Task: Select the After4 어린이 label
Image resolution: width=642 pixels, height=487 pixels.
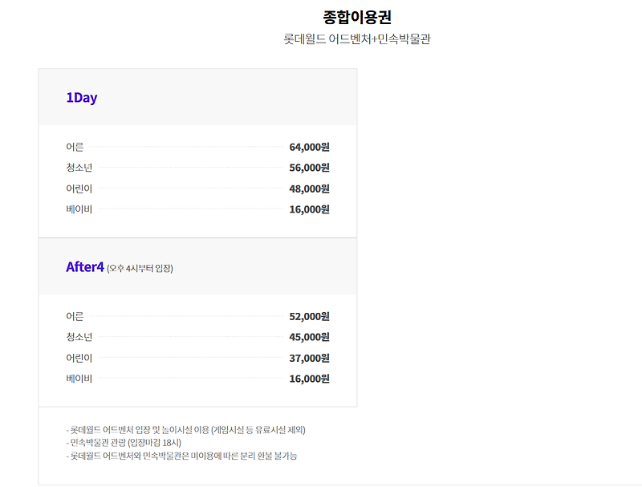Action: coord(79,358)
